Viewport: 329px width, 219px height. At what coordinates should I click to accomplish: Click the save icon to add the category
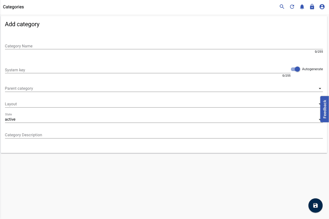click(x=315, y=205)
